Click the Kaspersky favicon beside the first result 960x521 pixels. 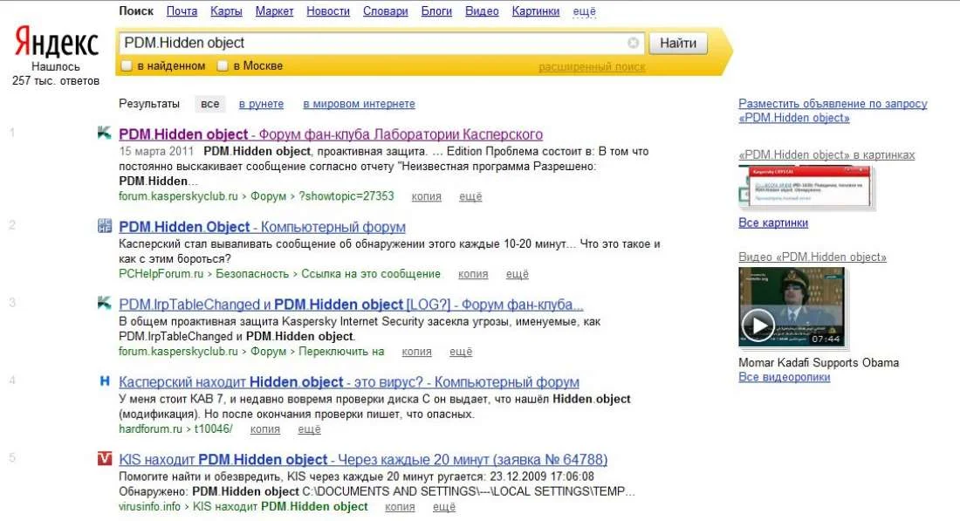105,133
